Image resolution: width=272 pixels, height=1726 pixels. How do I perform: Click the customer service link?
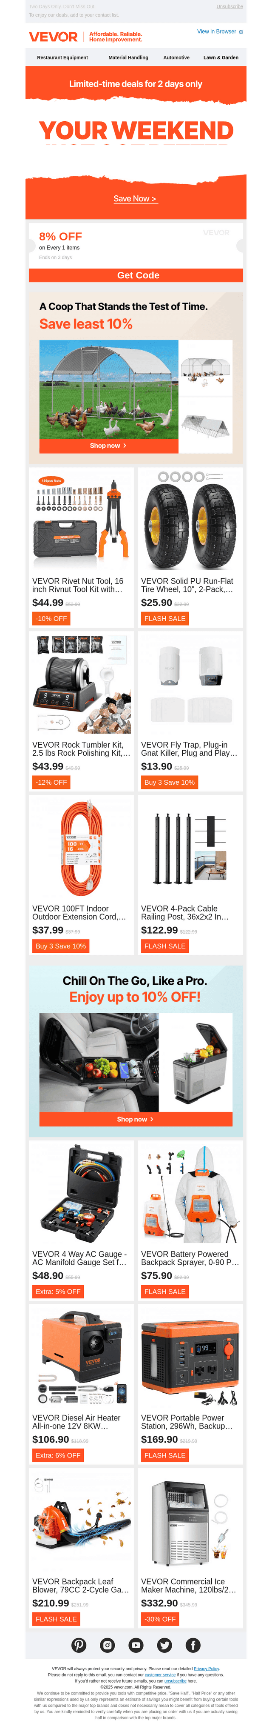coord(160,1675)
